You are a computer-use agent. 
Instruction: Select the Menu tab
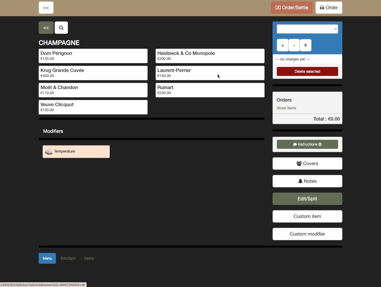(x=47, y=258)
